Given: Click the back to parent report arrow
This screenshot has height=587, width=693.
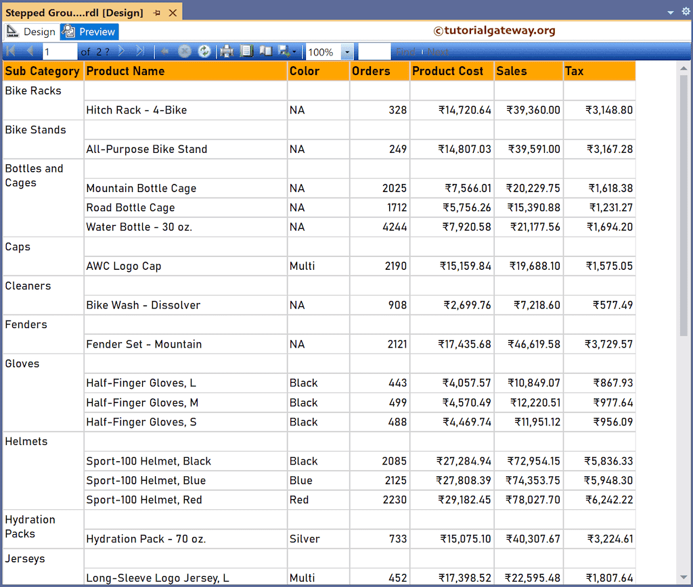Looking at the screenshot, I should coord(164,51).
